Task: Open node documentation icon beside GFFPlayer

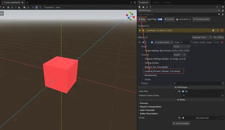Action: click(223, 10)
